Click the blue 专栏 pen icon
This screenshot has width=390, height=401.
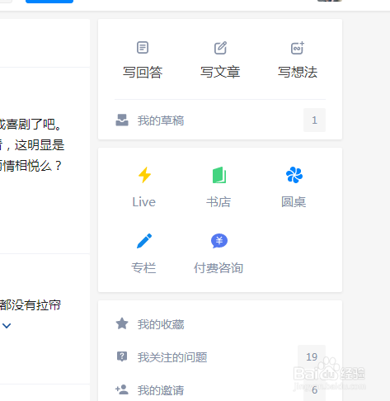pos(144,241)
